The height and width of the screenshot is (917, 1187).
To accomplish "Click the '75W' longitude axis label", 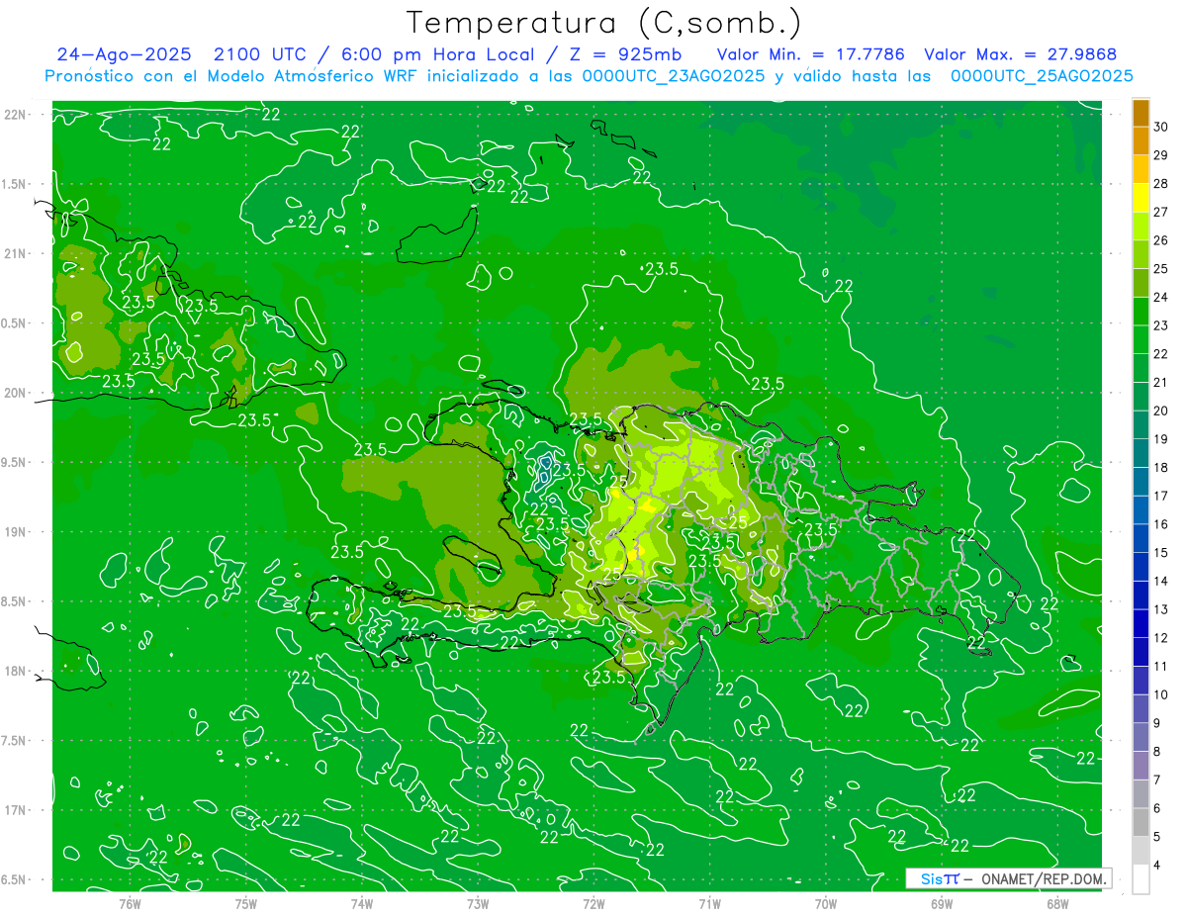I will [245, 903].
